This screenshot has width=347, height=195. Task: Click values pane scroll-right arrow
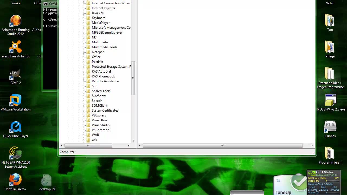[x=312, y=145]
